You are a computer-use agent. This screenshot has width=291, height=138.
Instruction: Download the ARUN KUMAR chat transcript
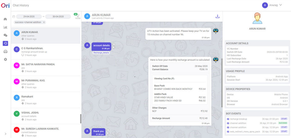pyautogui.click(x=217, y=16)
